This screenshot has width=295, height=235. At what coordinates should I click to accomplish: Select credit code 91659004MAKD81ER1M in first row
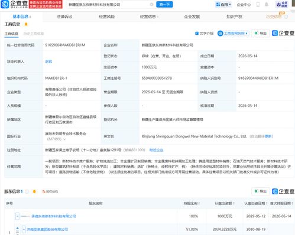tap(65, 45)
